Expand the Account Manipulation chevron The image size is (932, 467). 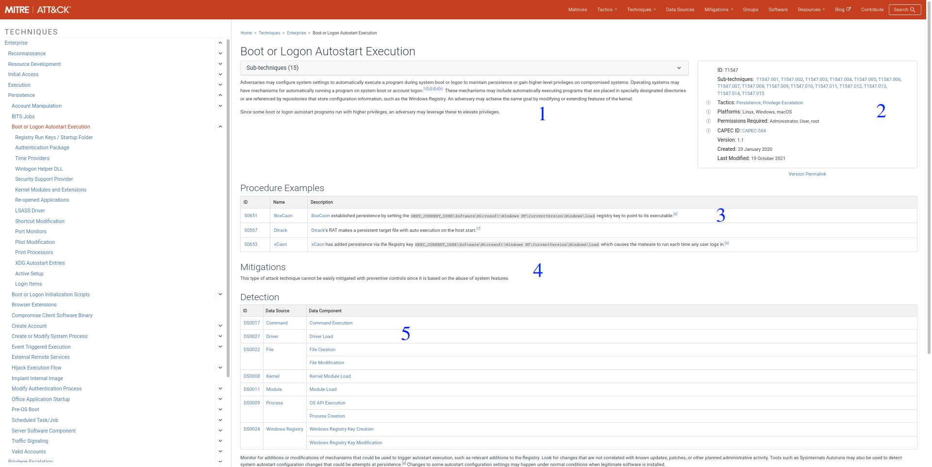click(x=220, y=106)
